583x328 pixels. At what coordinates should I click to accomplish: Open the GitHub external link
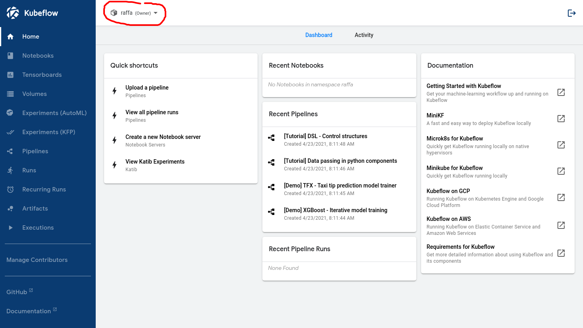tap(20, 292)
